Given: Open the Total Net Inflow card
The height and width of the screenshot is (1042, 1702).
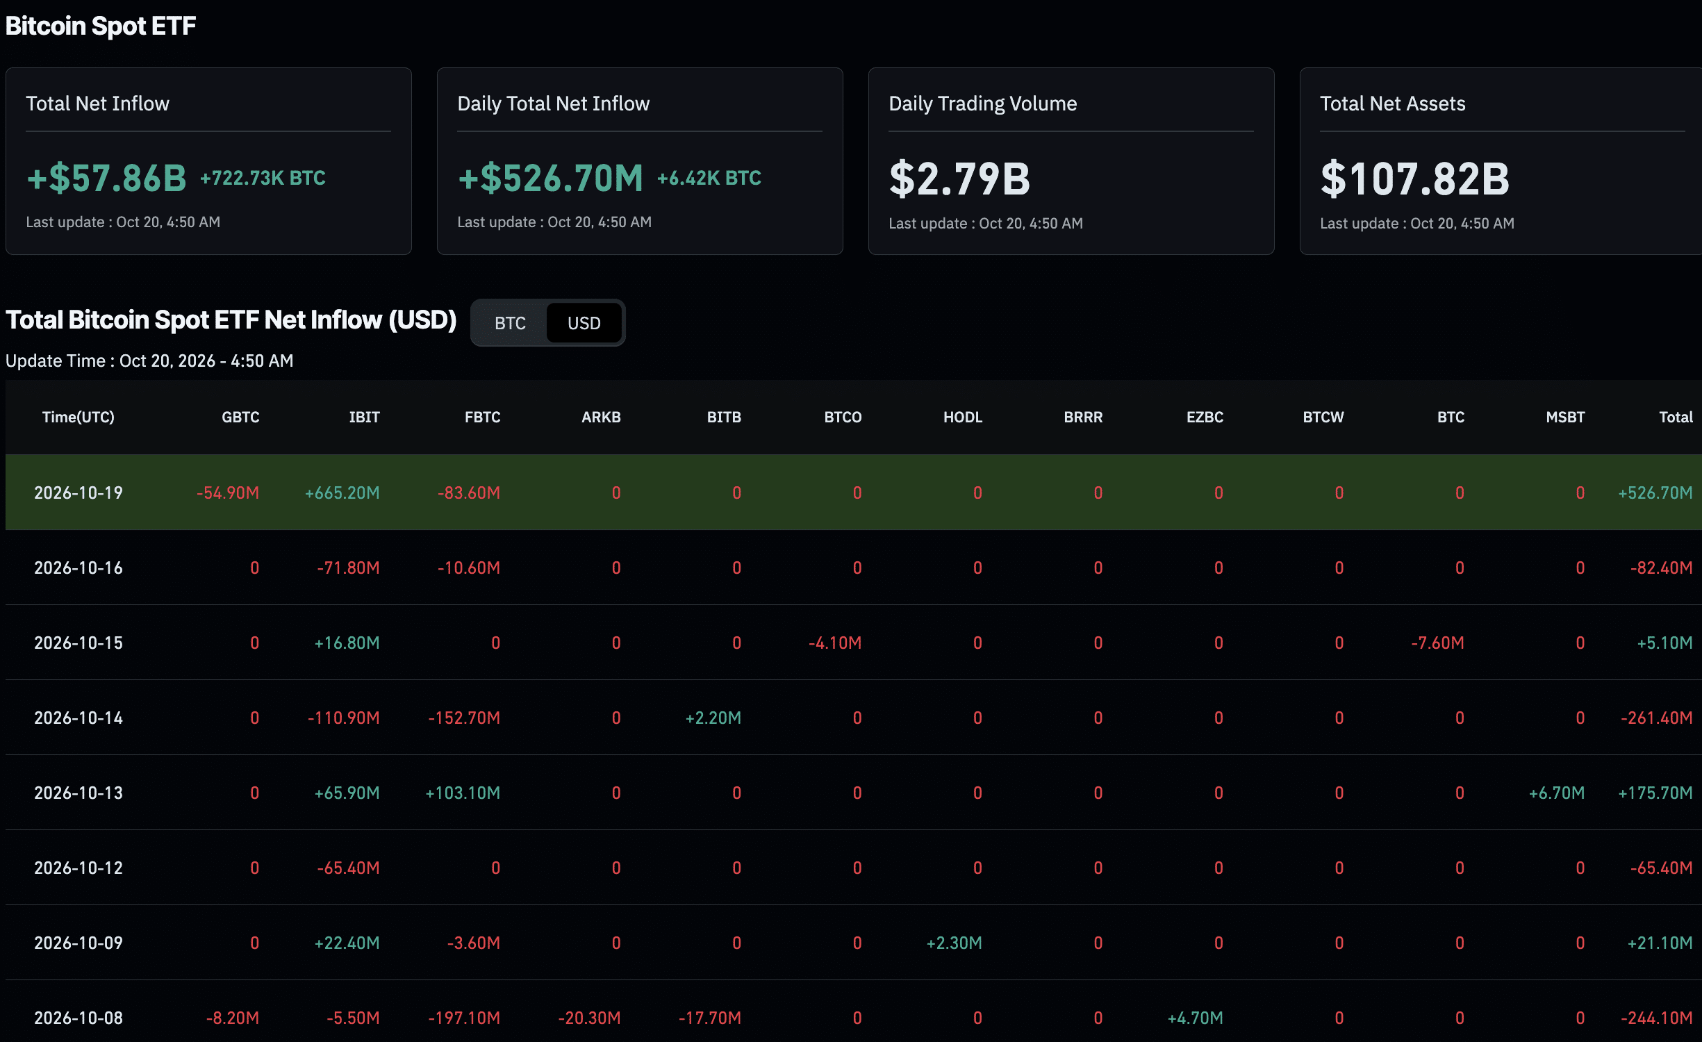Looking at the screenshot, I should tap(208, 161).
